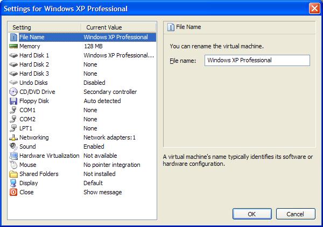Click the Default display value
Image resolution: width=323 pixels, height=227 pixels.
[93, 183]
